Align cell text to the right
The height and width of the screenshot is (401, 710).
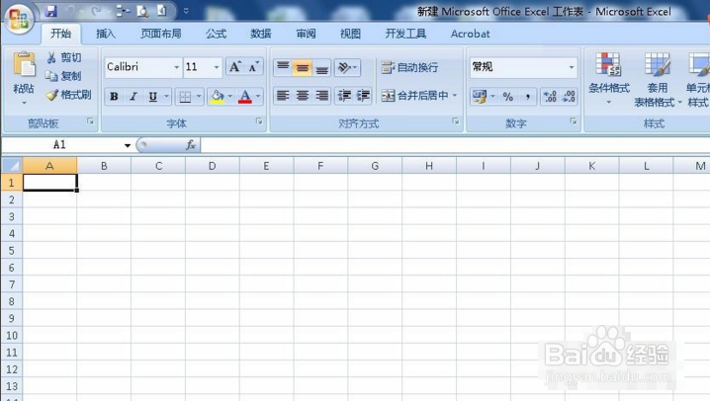point(321,96)
